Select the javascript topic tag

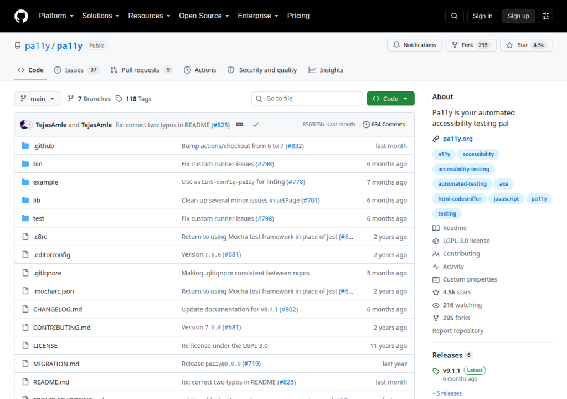pos(506,199)
